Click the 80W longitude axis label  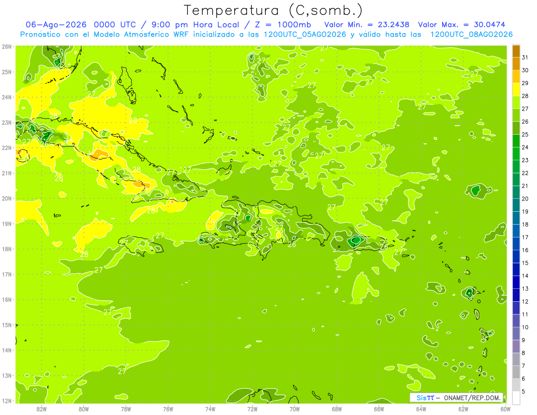83,409
